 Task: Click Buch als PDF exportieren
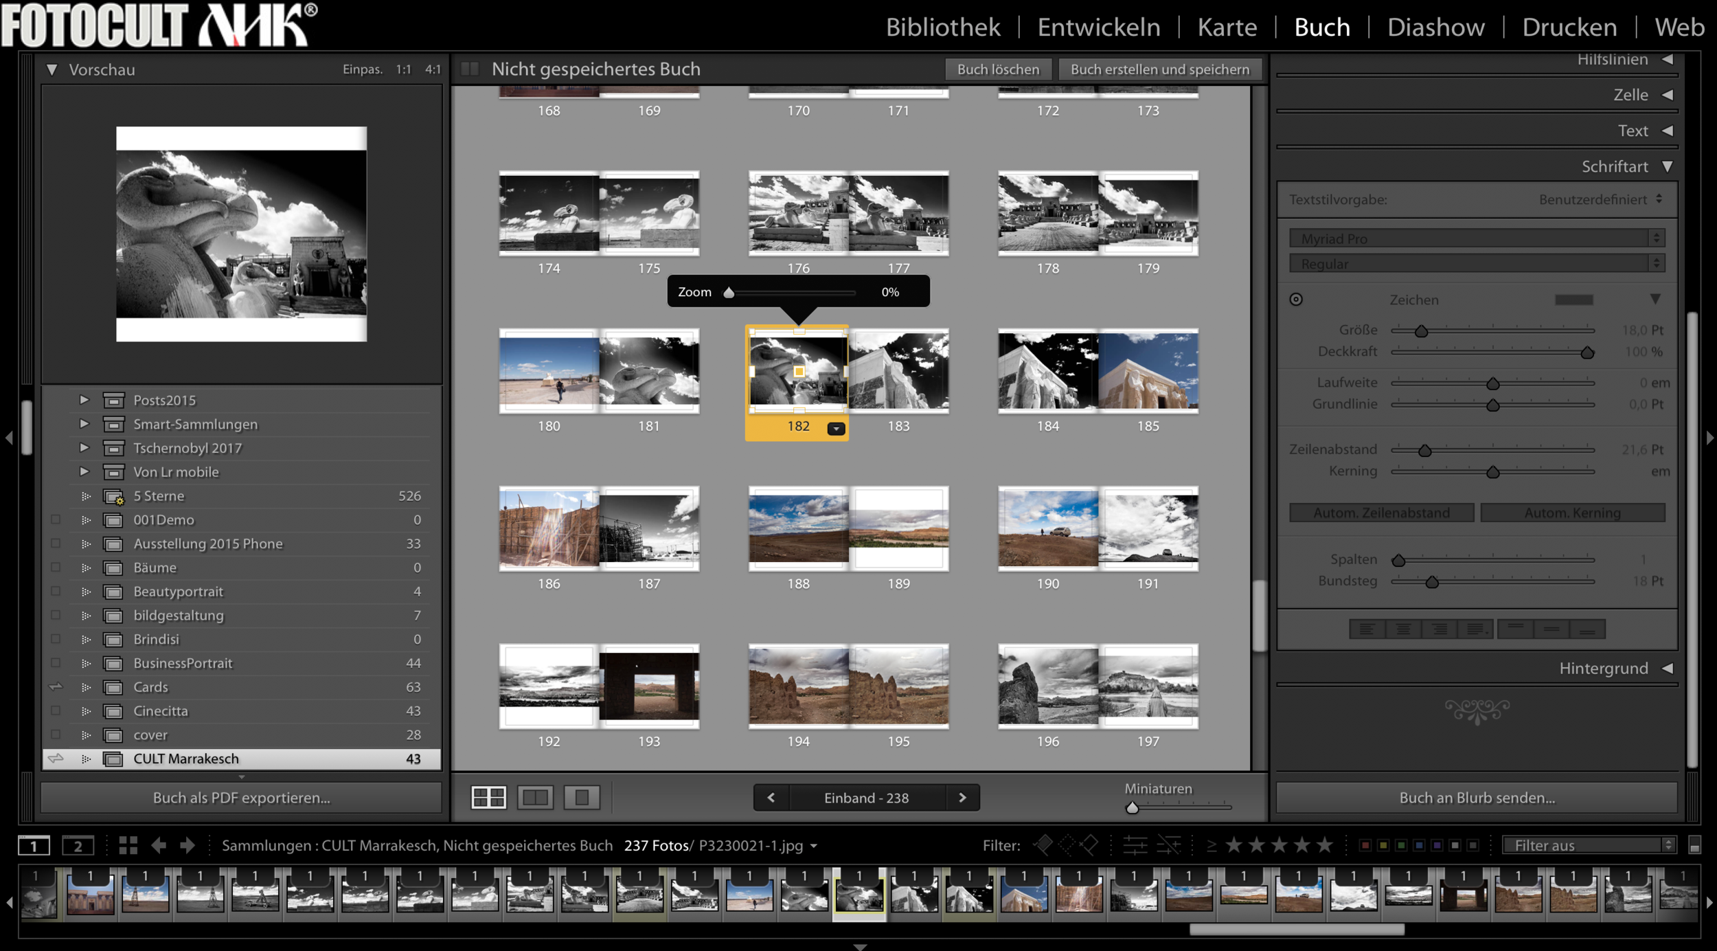[241, 798]
